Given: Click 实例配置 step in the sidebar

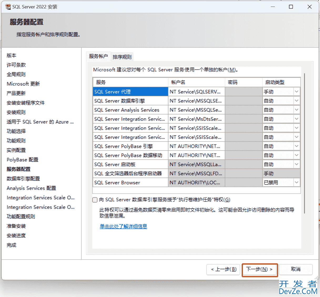Looking at the screenshot, I should click(16, 150).
